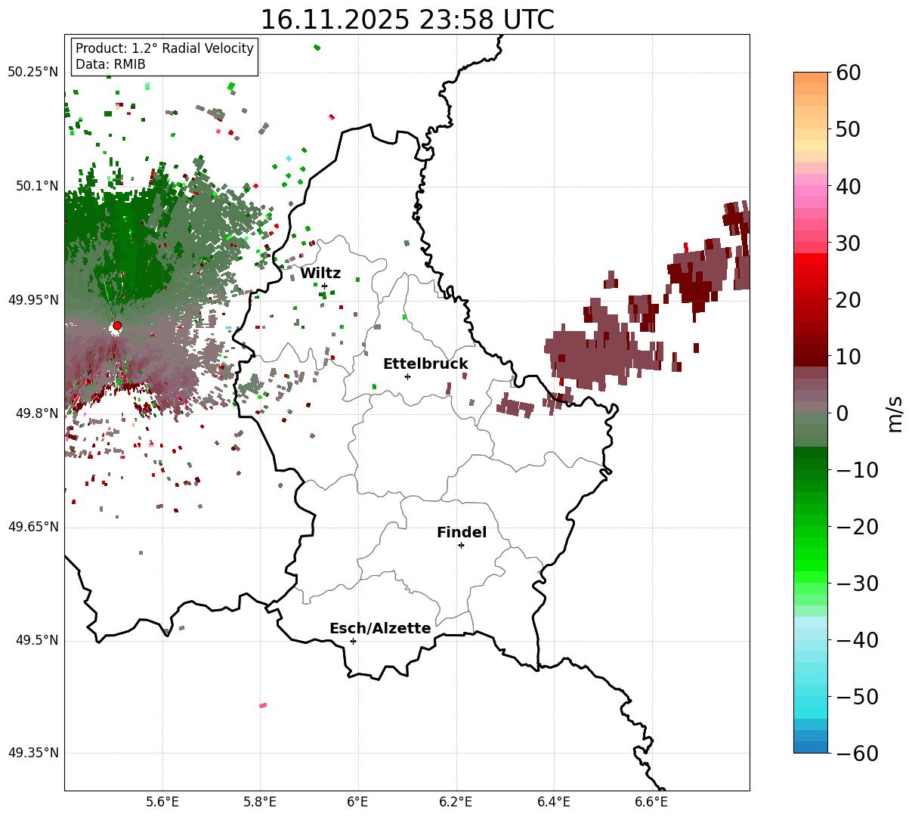
Task: Click the 6°E longitude label
Action: point(358,803)
